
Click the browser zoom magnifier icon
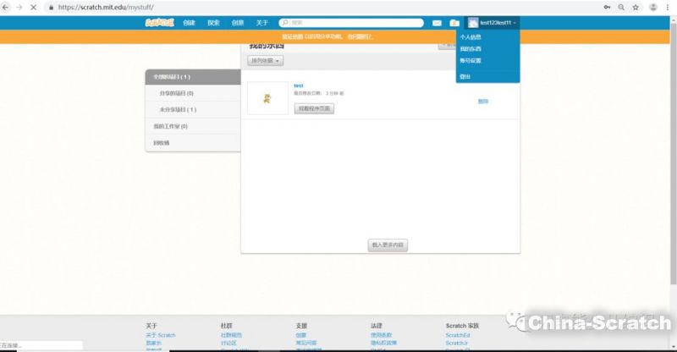(621, 7)
